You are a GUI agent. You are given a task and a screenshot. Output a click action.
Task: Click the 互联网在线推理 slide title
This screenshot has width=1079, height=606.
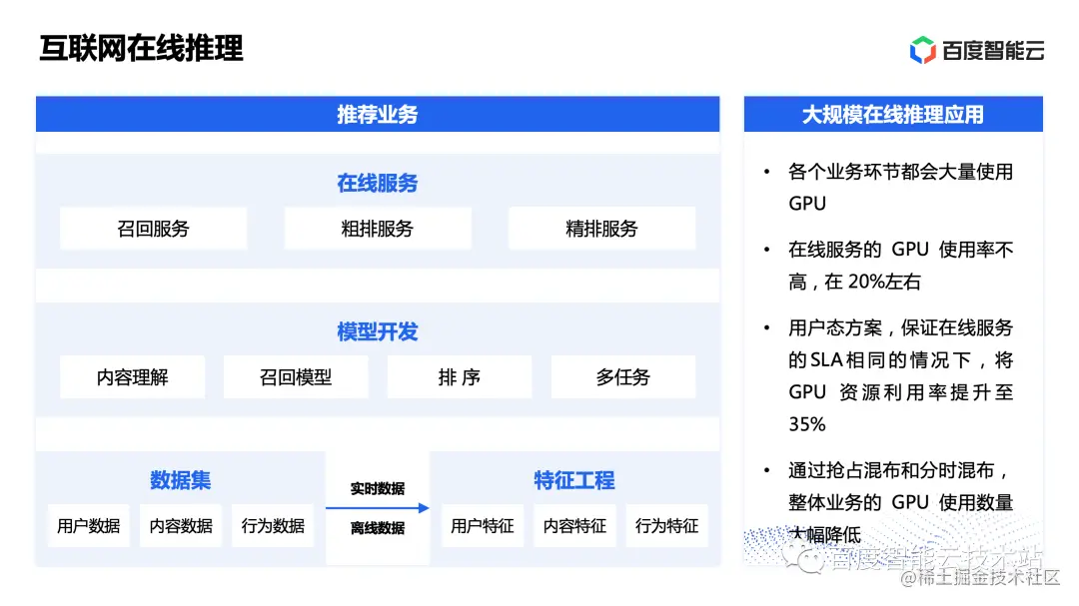coord(143,48)
